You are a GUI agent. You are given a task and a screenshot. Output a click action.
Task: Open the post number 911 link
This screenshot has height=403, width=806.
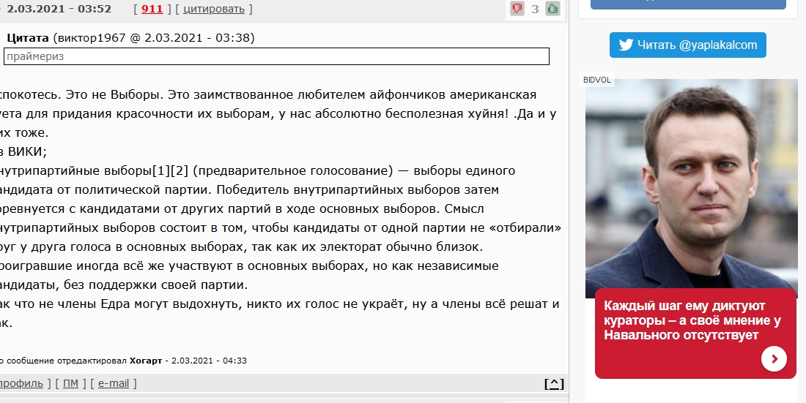point(152,9)
